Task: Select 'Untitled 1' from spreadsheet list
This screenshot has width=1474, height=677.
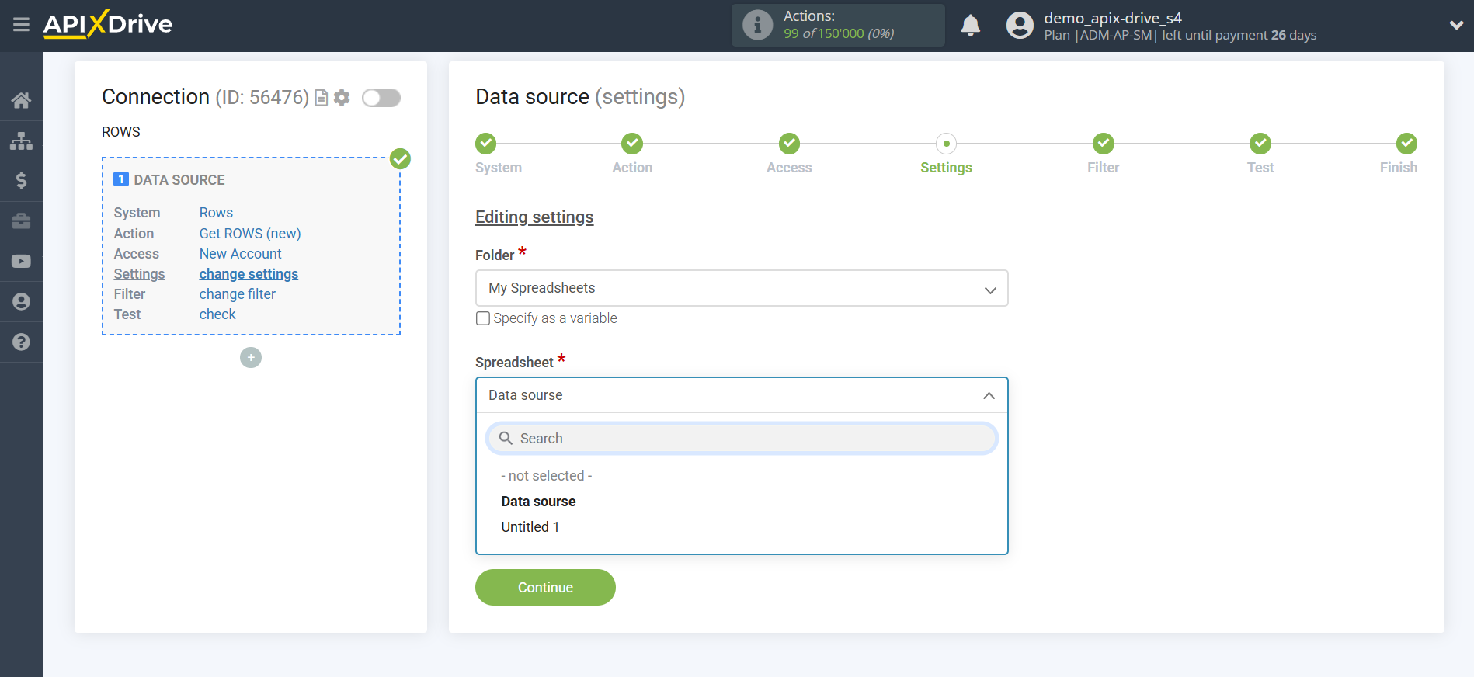Action: 530,527
